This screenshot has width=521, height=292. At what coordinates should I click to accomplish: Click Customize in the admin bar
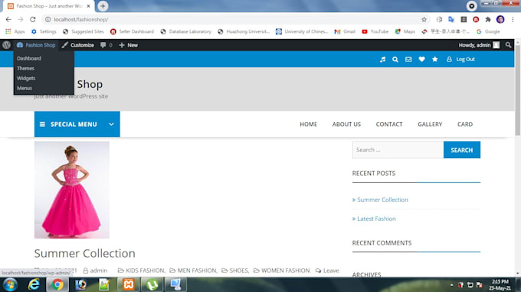point(77,45)
